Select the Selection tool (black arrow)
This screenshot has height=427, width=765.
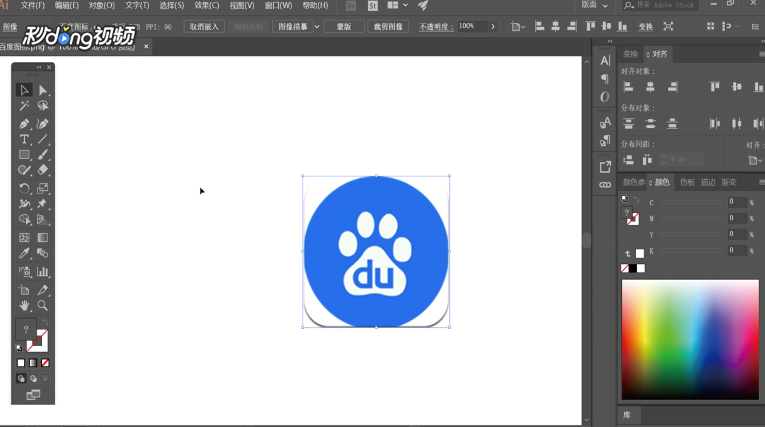(24, 90)
